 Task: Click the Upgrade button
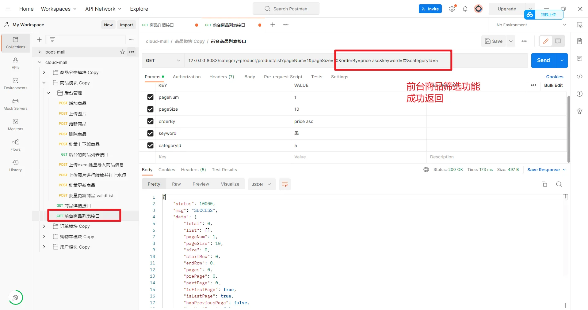pyautogui.click(x=507, y=9)
